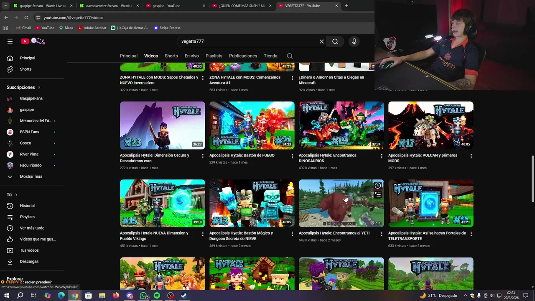The image size is (535, 301).
Task: Open options for NUEVA Dimension video
Action: tap(203, 234)
